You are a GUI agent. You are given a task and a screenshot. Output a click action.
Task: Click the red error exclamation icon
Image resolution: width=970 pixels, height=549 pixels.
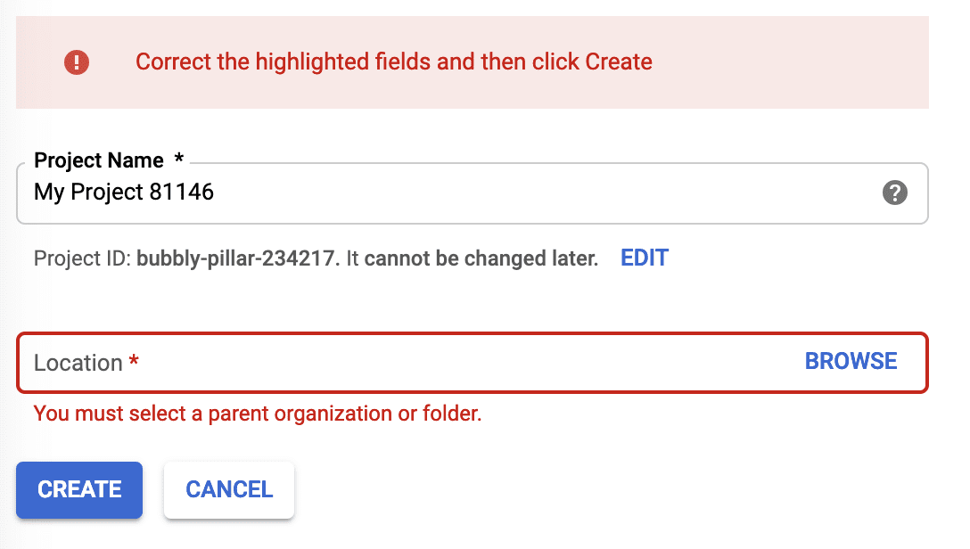(x=77, y=62)
